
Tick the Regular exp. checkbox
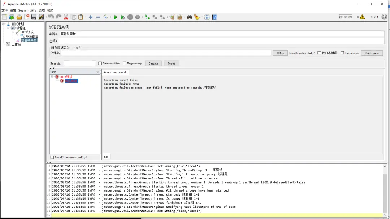point(125,63)
